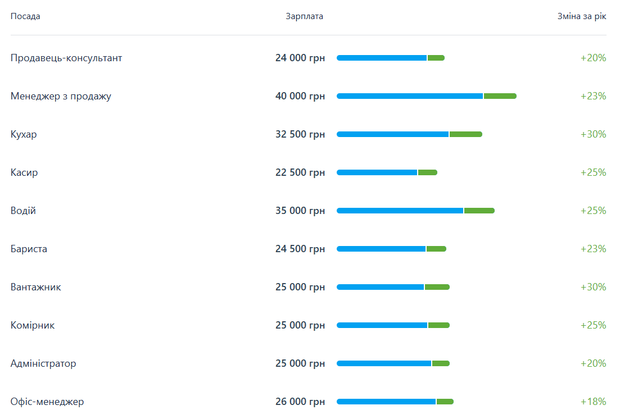Click the Зарплата column header
The width and height of the screenshot is (620, 419).
pyautogui.click(x=304, y=16)
